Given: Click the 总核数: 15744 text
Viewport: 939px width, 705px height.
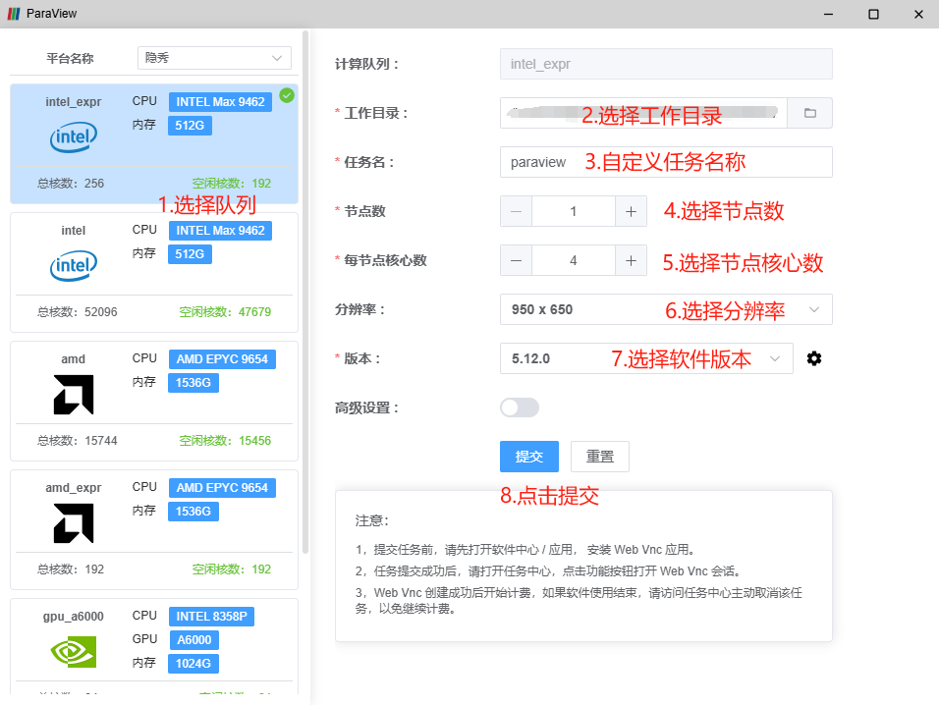Looking at the screenshot, I should [78, 441].
